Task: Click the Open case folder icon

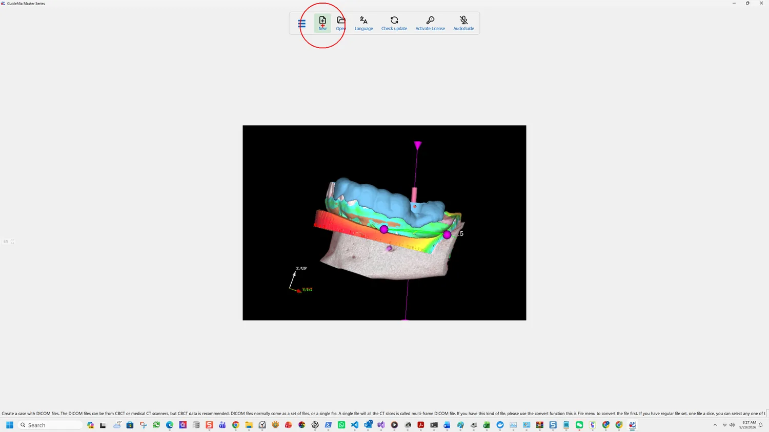Action: (341, 24)
